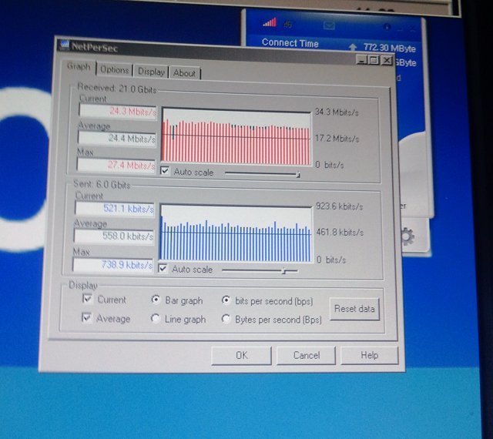Viewport: 493px width, 439px height.
Task: Click Connect Time in connection window
Action: point(290,43)
